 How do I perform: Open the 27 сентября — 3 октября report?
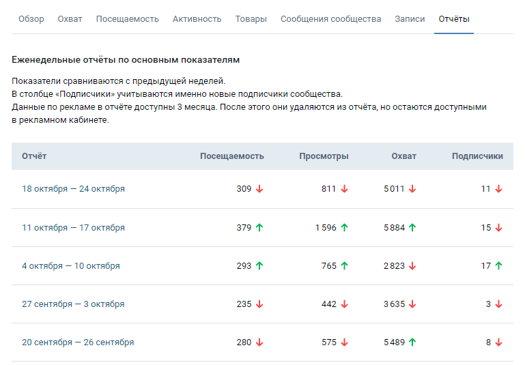coord(73,304)
